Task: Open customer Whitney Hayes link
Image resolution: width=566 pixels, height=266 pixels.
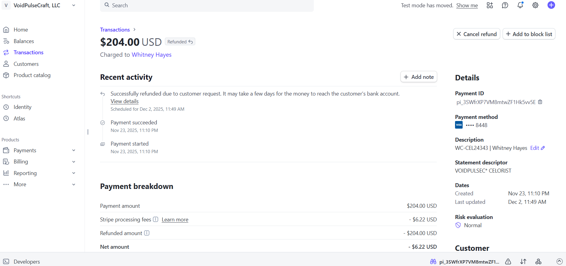Action: [152, 55]
